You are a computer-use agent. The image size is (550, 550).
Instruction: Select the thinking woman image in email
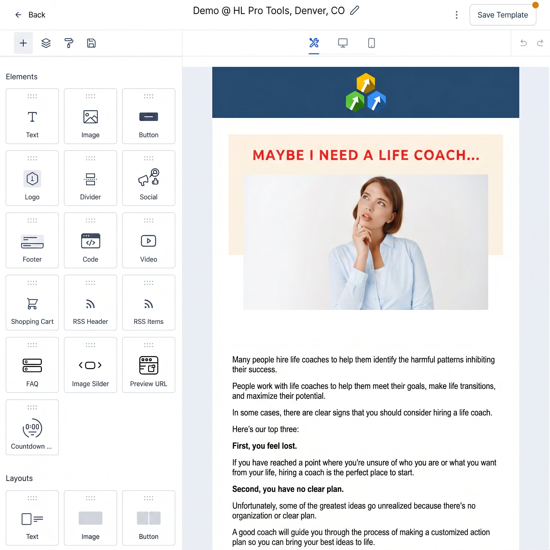(366, 242)
